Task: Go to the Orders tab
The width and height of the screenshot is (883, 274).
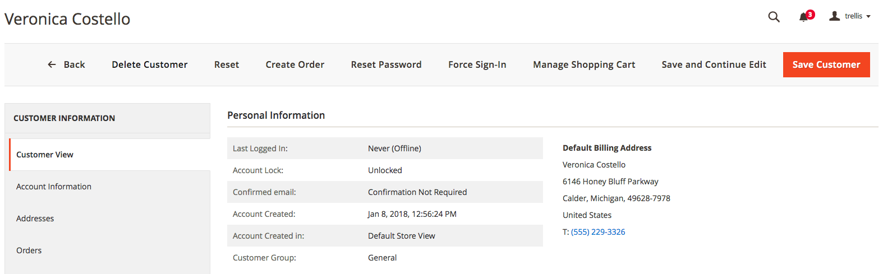Action: pyautogui.click(x=110, y=250)
